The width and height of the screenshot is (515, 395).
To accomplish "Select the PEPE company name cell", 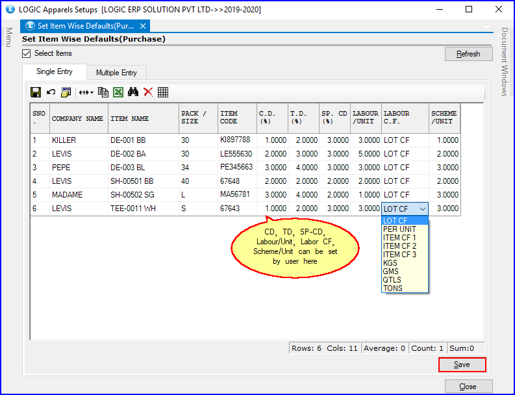I will (x=79, y=168).
